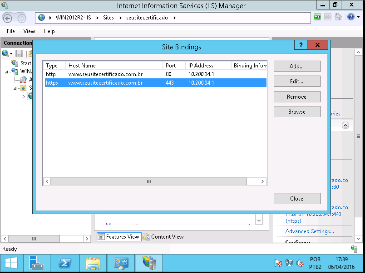This screenshot has width=365, height=273.
Task: Expand the site node under Sites
Action: point(24,96)
